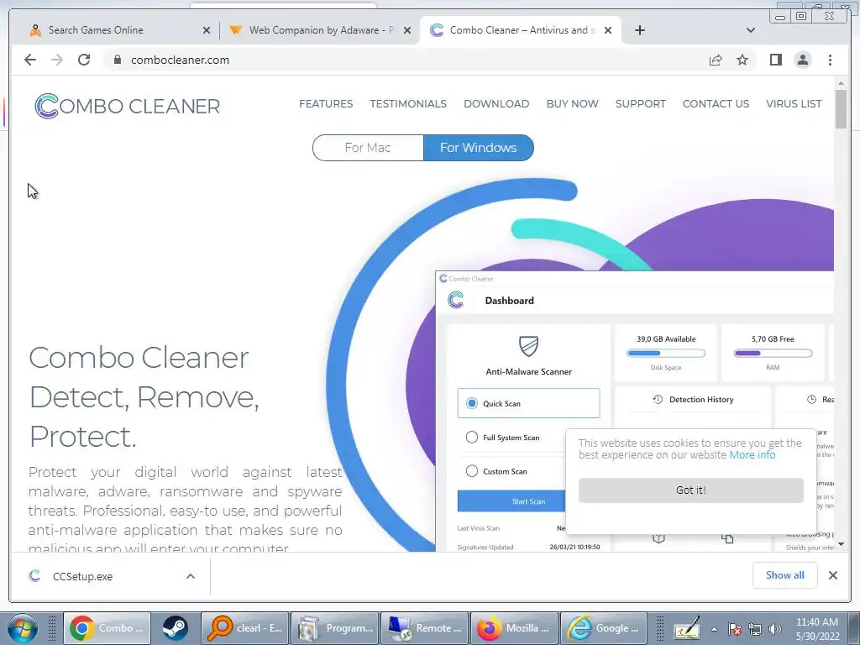This screenshot has width=860, height=645.
Task: Click the network tray icon
Action: pos(755,629)
